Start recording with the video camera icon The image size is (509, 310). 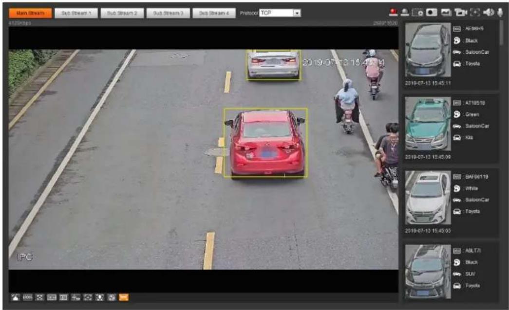tap(461, 12)
